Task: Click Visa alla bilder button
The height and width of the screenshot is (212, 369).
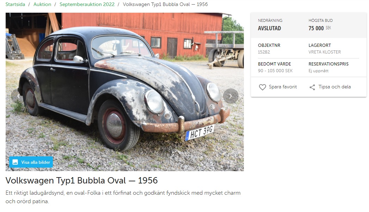Action: click(x=31, y=162)
